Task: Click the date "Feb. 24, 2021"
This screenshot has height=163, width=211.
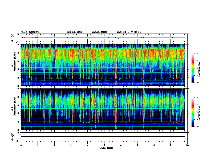Action: pos(74,32)
